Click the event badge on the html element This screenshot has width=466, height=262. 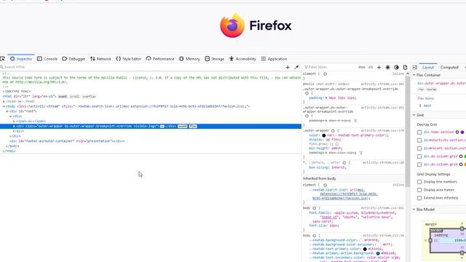tap(63, 97)
